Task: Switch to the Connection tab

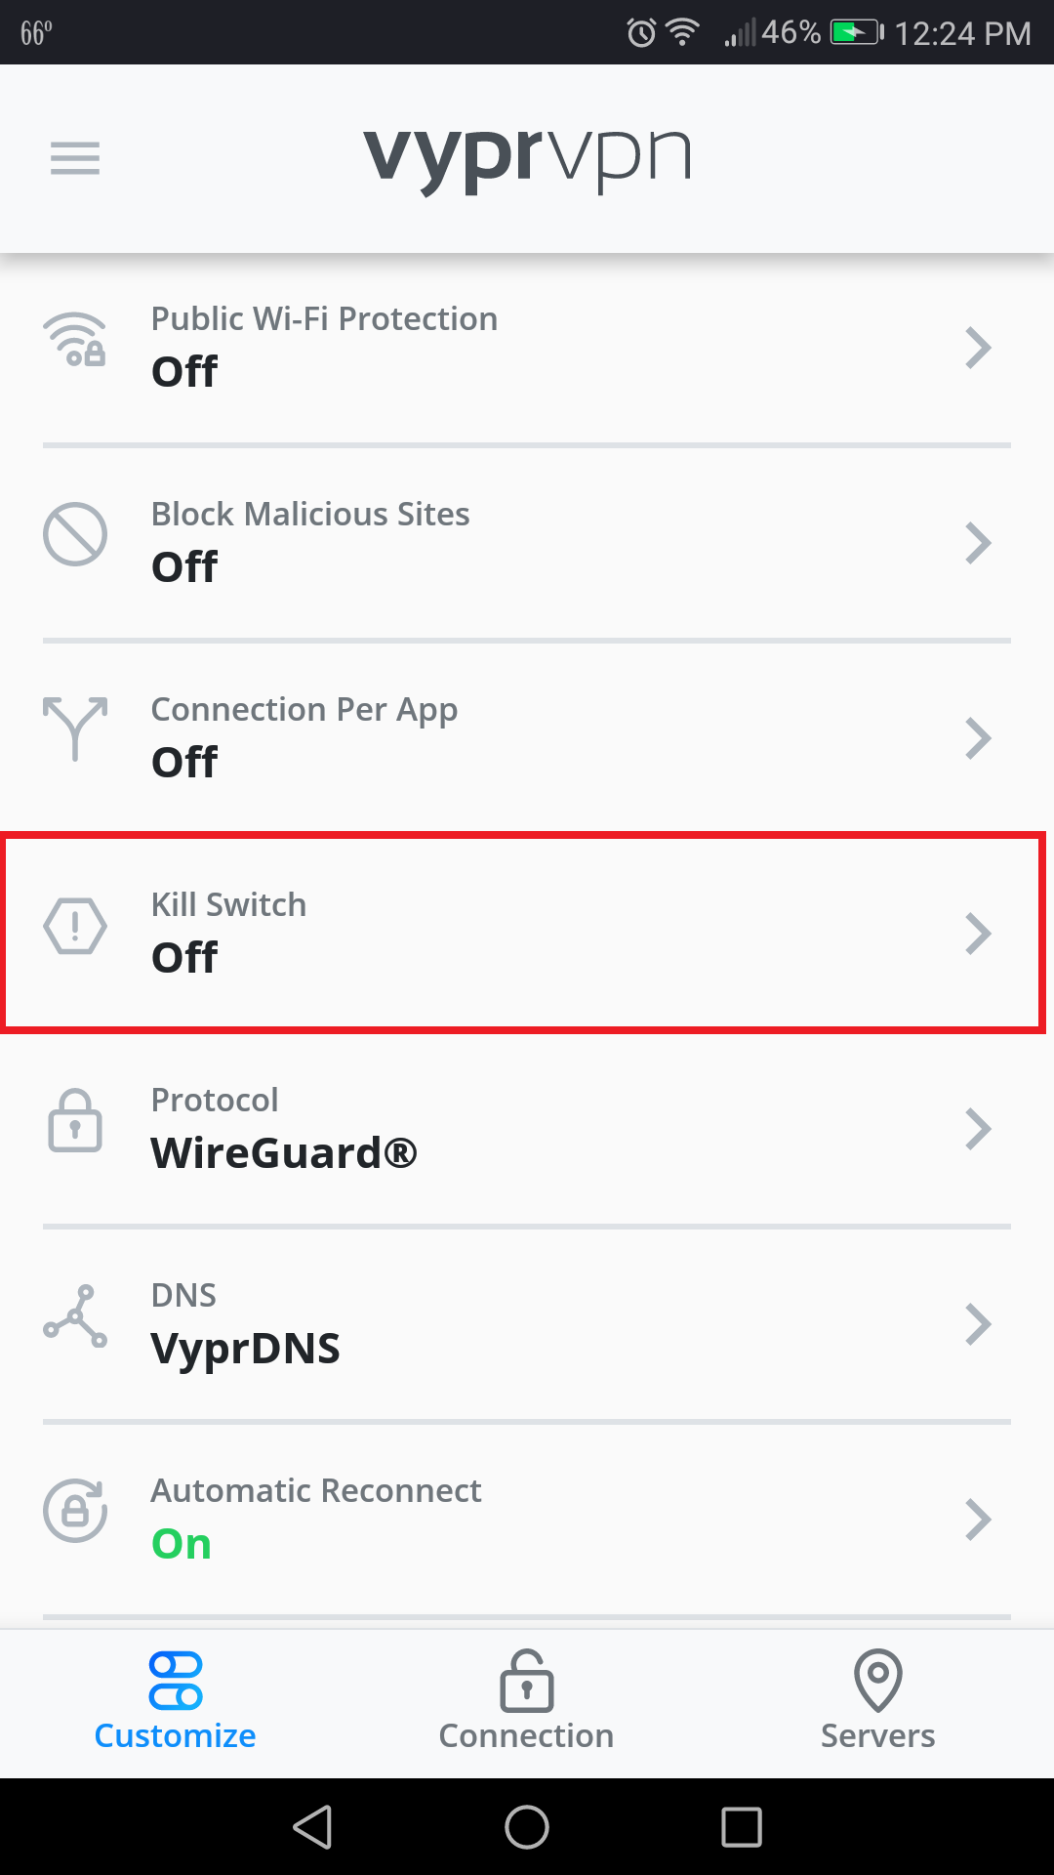Action: (x=526, y=1699)
